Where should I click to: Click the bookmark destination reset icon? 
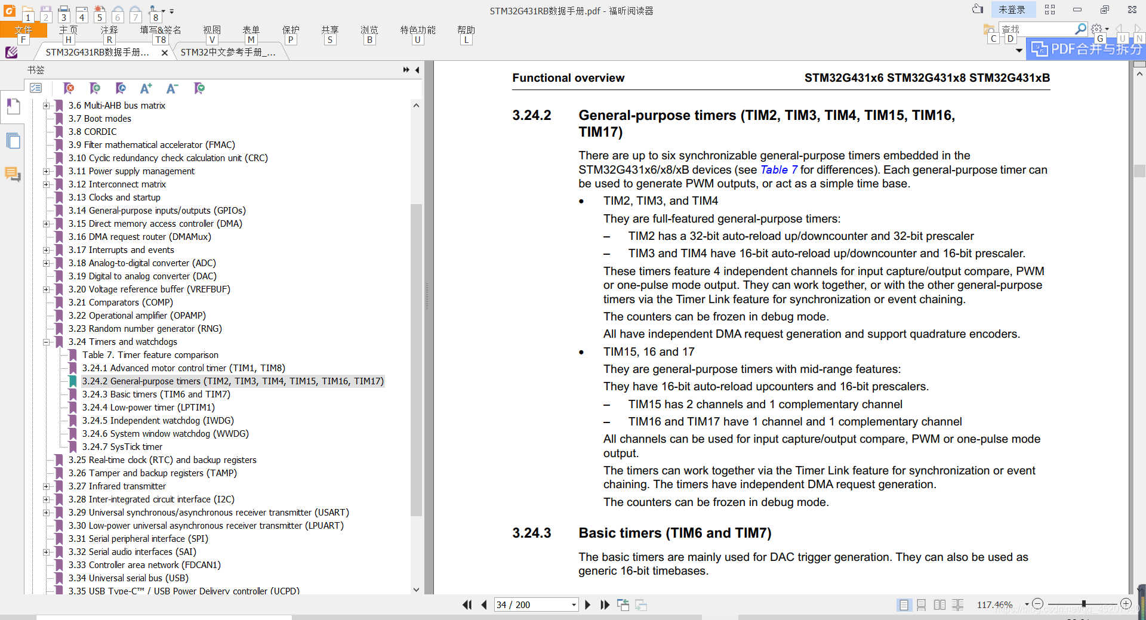121,88
